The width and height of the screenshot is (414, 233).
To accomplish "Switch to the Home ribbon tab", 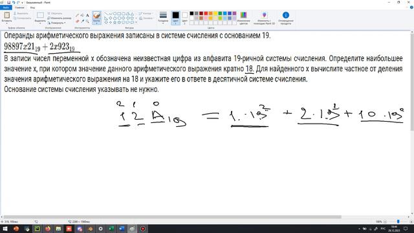I will [19, 8].
